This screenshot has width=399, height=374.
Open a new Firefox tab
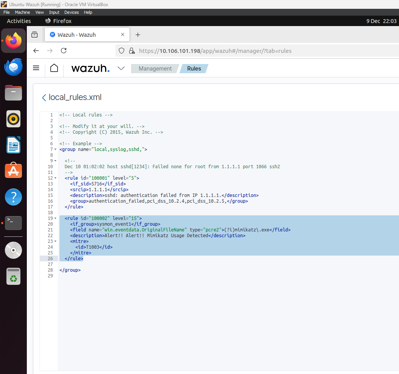138,35
